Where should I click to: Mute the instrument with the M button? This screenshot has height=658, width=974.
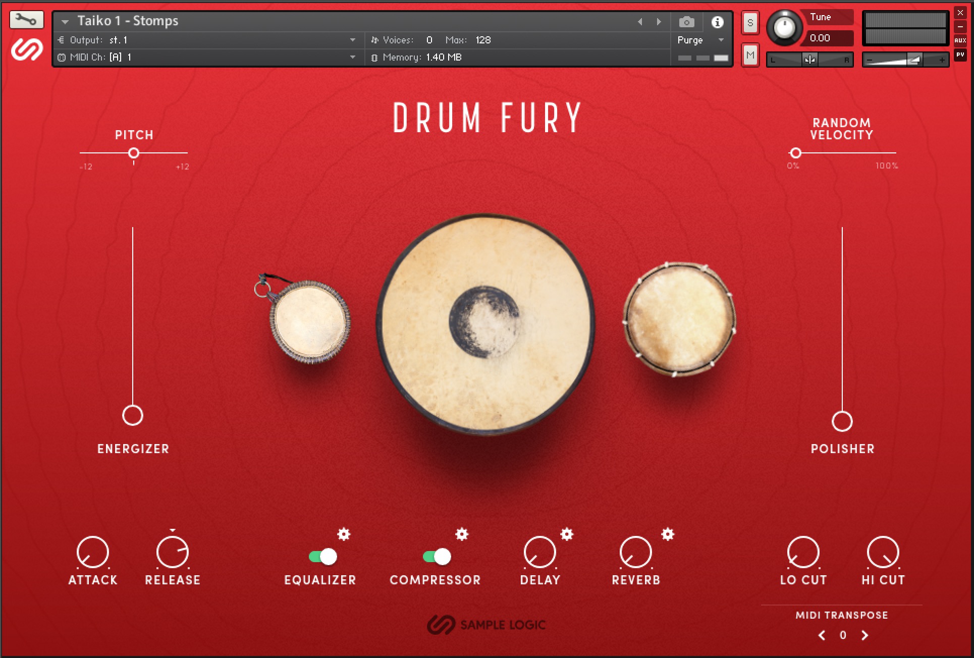click(750, 55)
